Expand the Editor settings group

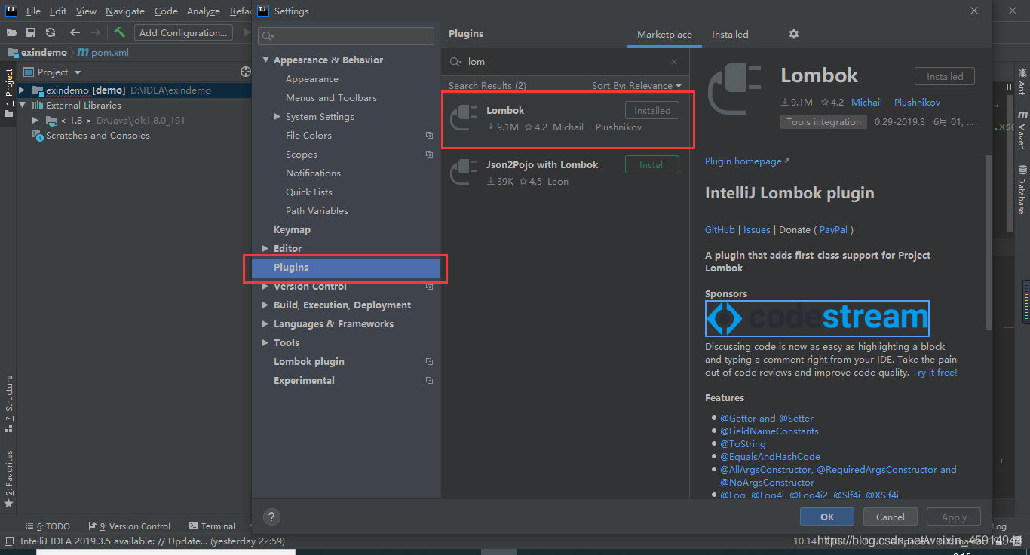click(x=265, y=249)
